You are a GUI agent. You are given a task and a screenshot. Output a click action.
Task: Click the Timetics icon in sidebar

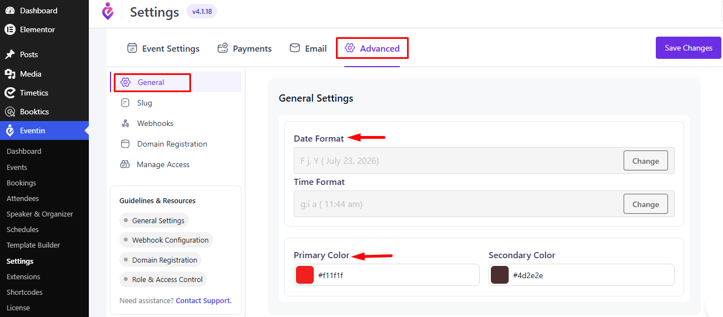[10, 93]
